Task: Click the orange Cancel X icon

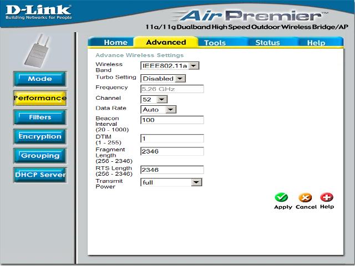Action: (305, 197)
